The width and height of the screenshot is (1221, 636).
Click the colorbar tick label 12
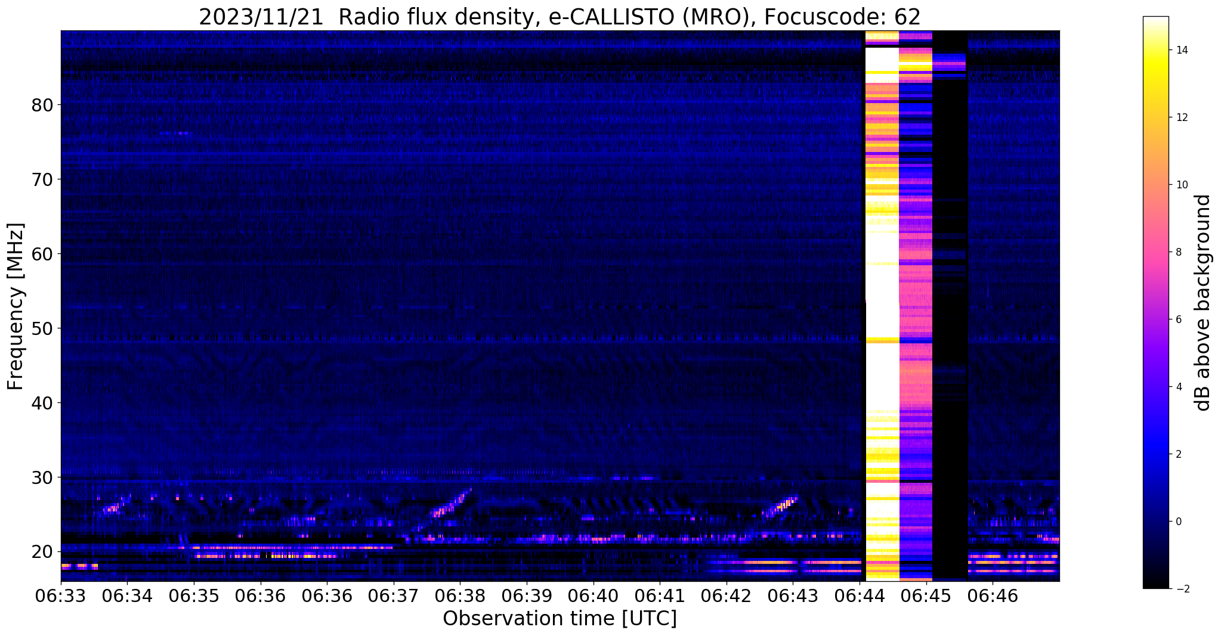point(1182,117)
